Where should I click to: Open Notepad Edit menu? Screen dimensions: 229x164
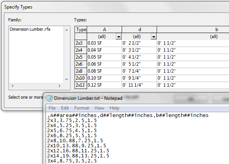(65, 108)
